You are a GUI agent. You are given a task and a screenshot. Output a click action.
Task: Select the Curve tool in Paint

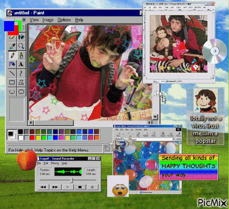coord(21,73)
